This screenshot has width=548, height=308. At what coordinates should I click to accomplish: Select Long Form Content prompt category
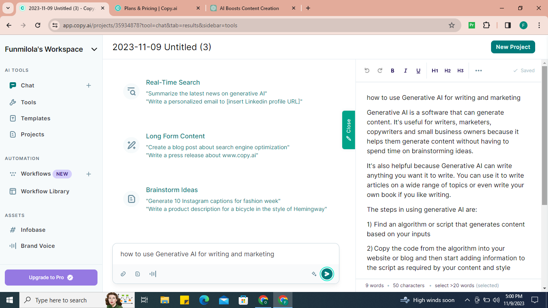[x=175, y=136]
